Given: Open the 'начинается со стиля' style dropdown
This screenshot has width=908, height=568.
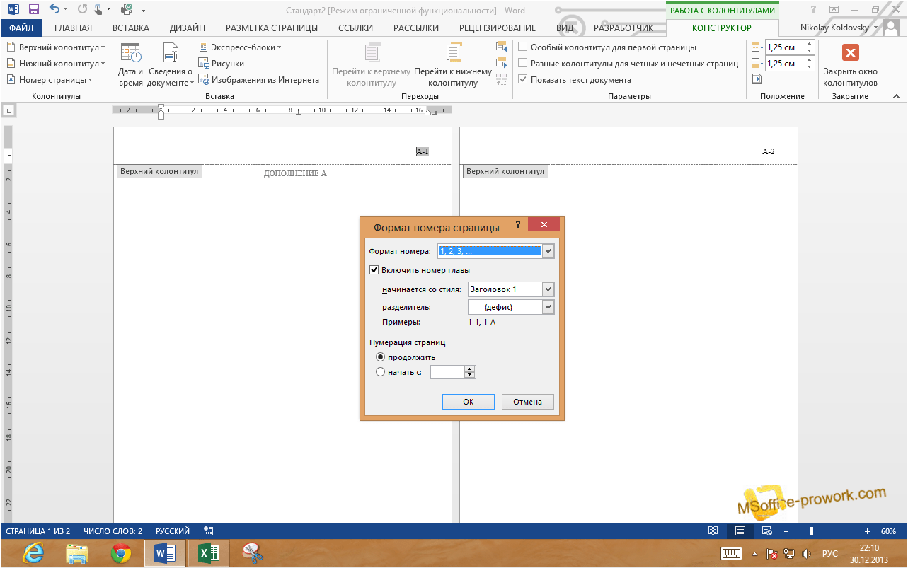Looking at the screenshot, I should 548,289.
